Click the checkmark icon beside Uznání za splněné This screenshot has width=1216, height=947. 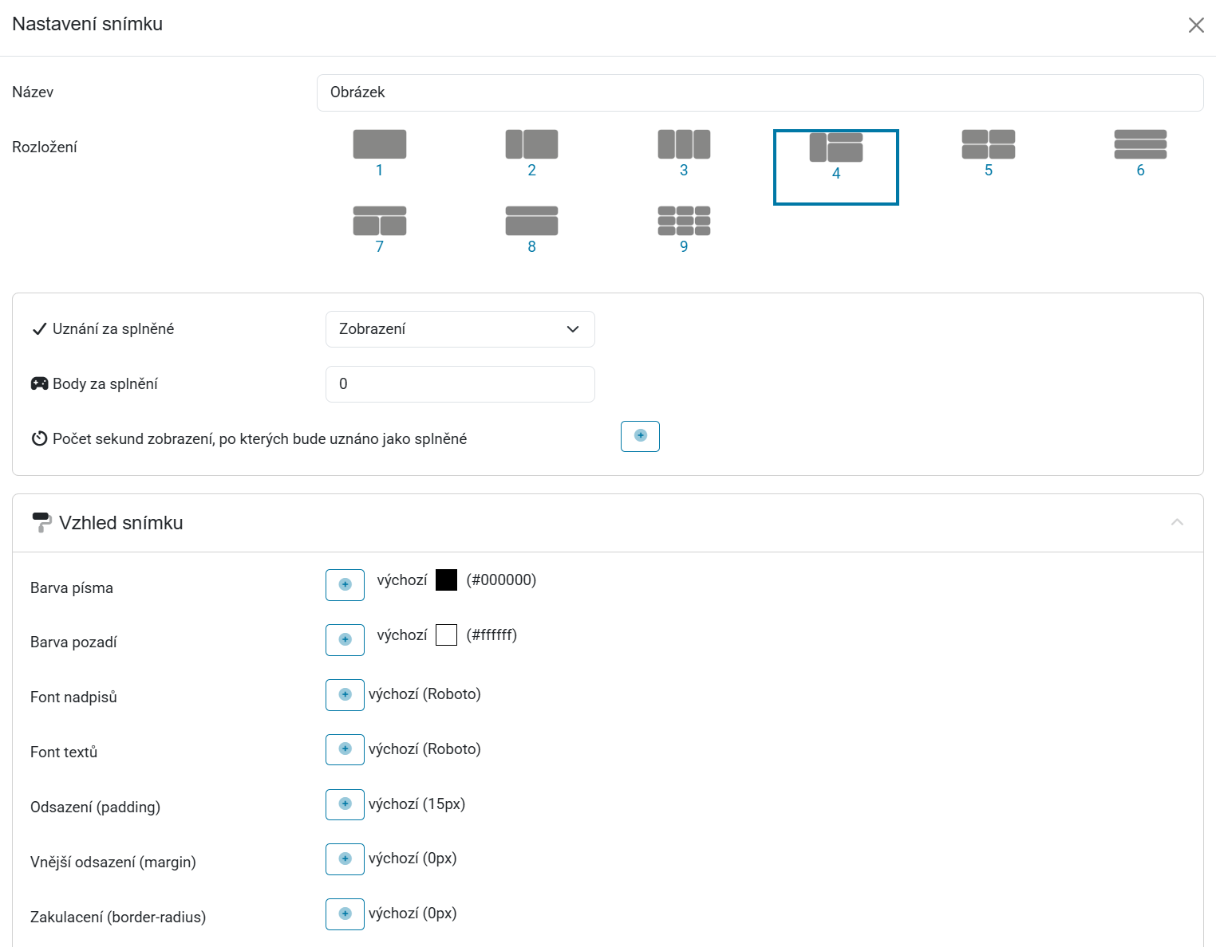click(x=39, y=329)
